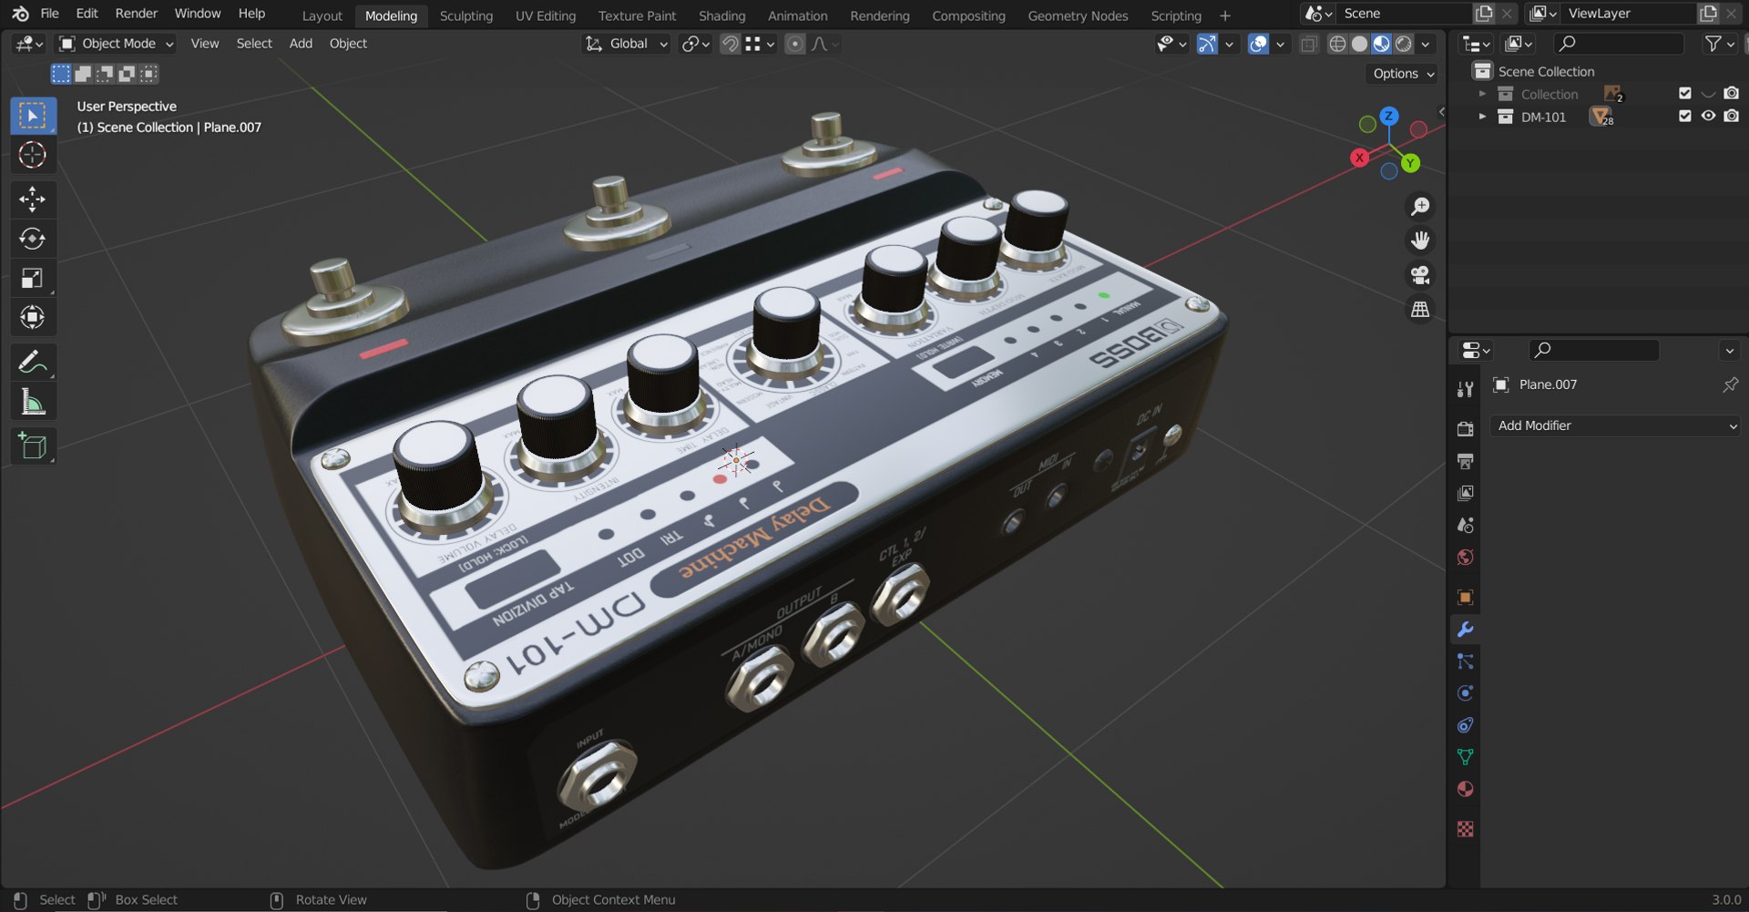Switch to the UV Editing workspace tab

(x=545, y=15)
